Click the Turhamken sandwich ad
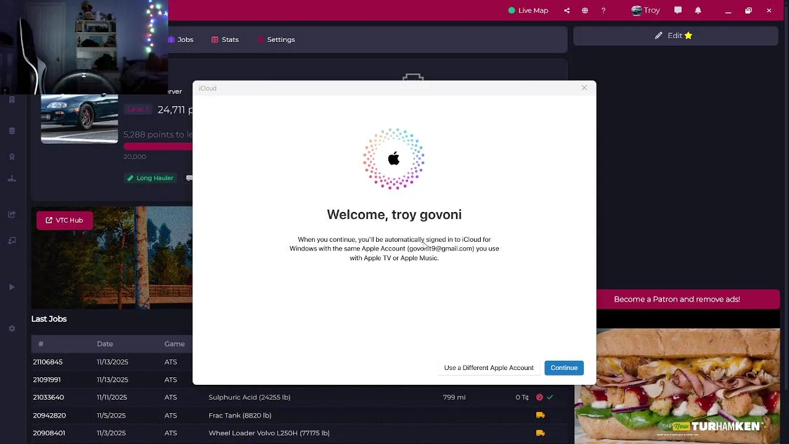789x444 pixels. point(677,385)
